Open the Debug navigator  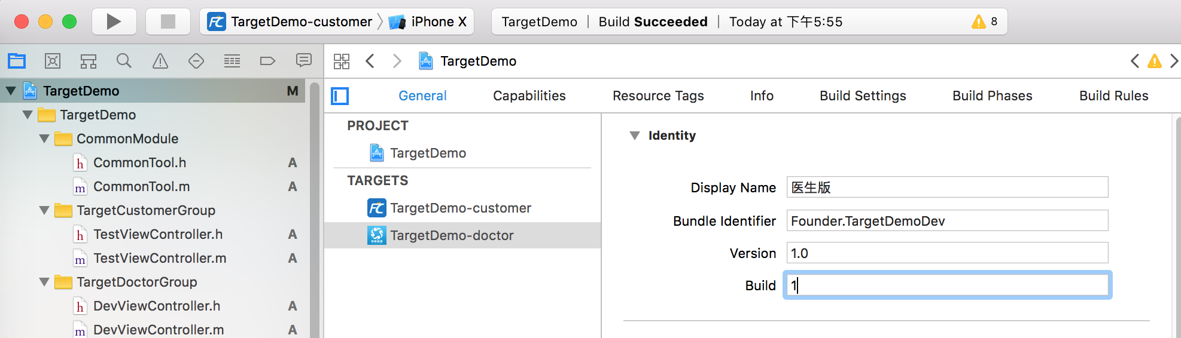click(x=232, y=60)
